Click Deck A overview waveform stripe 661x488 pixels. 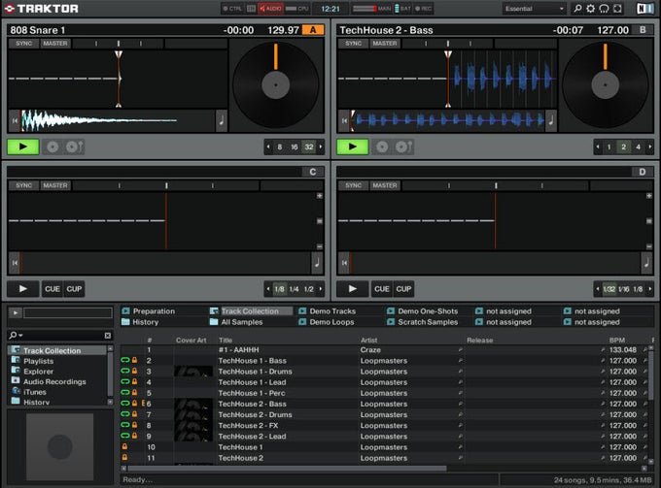point(118,120)
